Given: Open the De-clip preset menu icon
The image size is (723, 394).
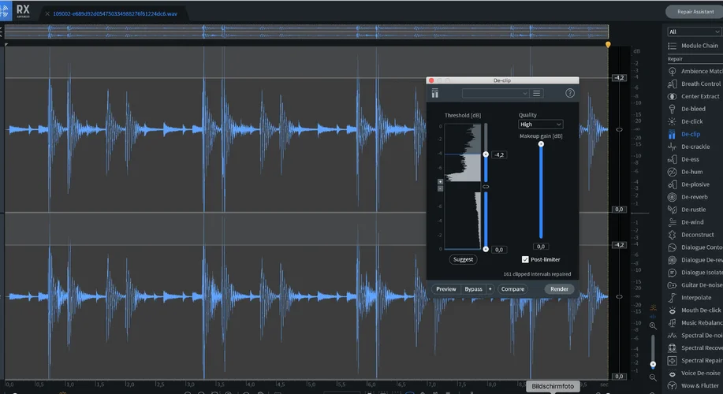Looking at the screenshot, I should tap(537, 93).
